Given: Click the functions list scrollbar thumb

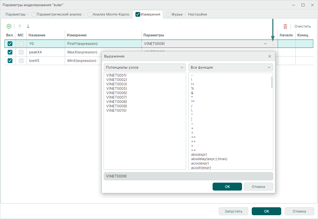Looking at the screenshot, I should click(271, 82).
